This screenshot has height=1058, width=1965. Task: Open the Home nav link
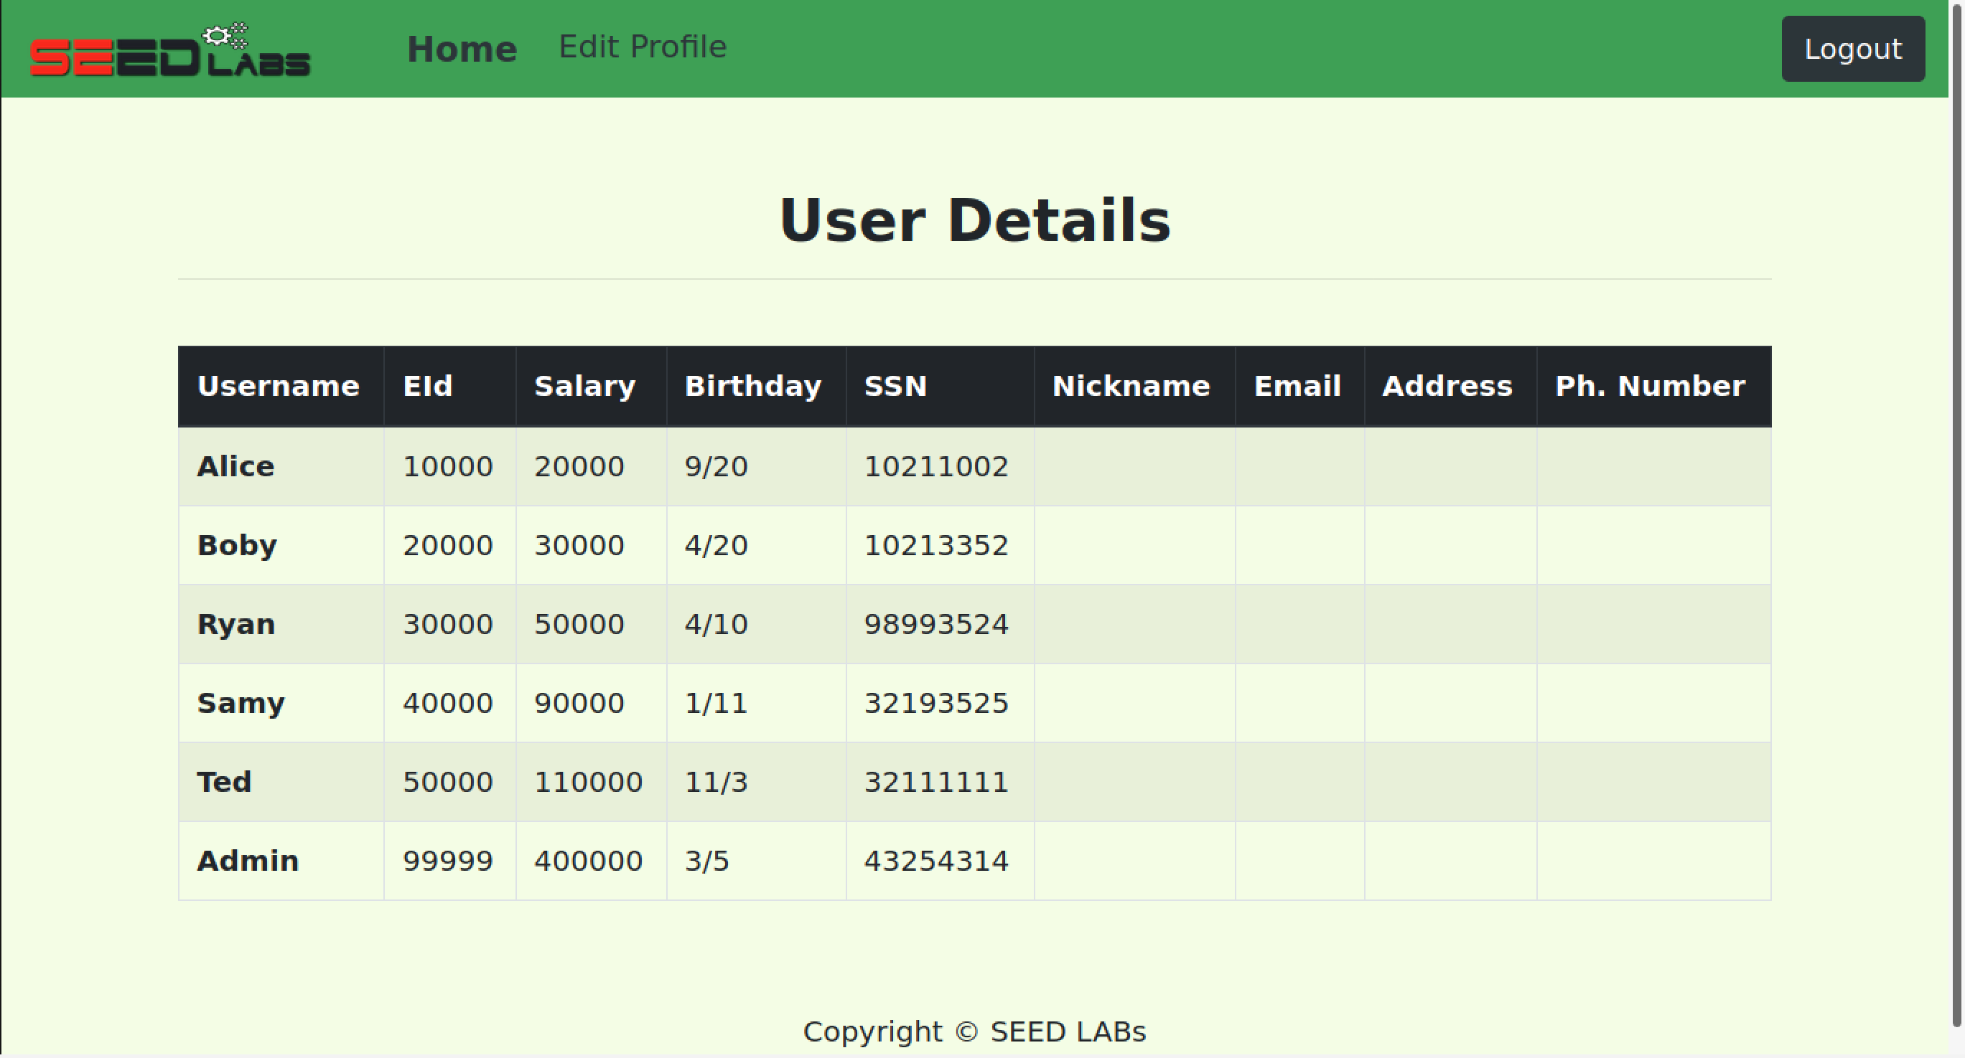click(462, 49)
